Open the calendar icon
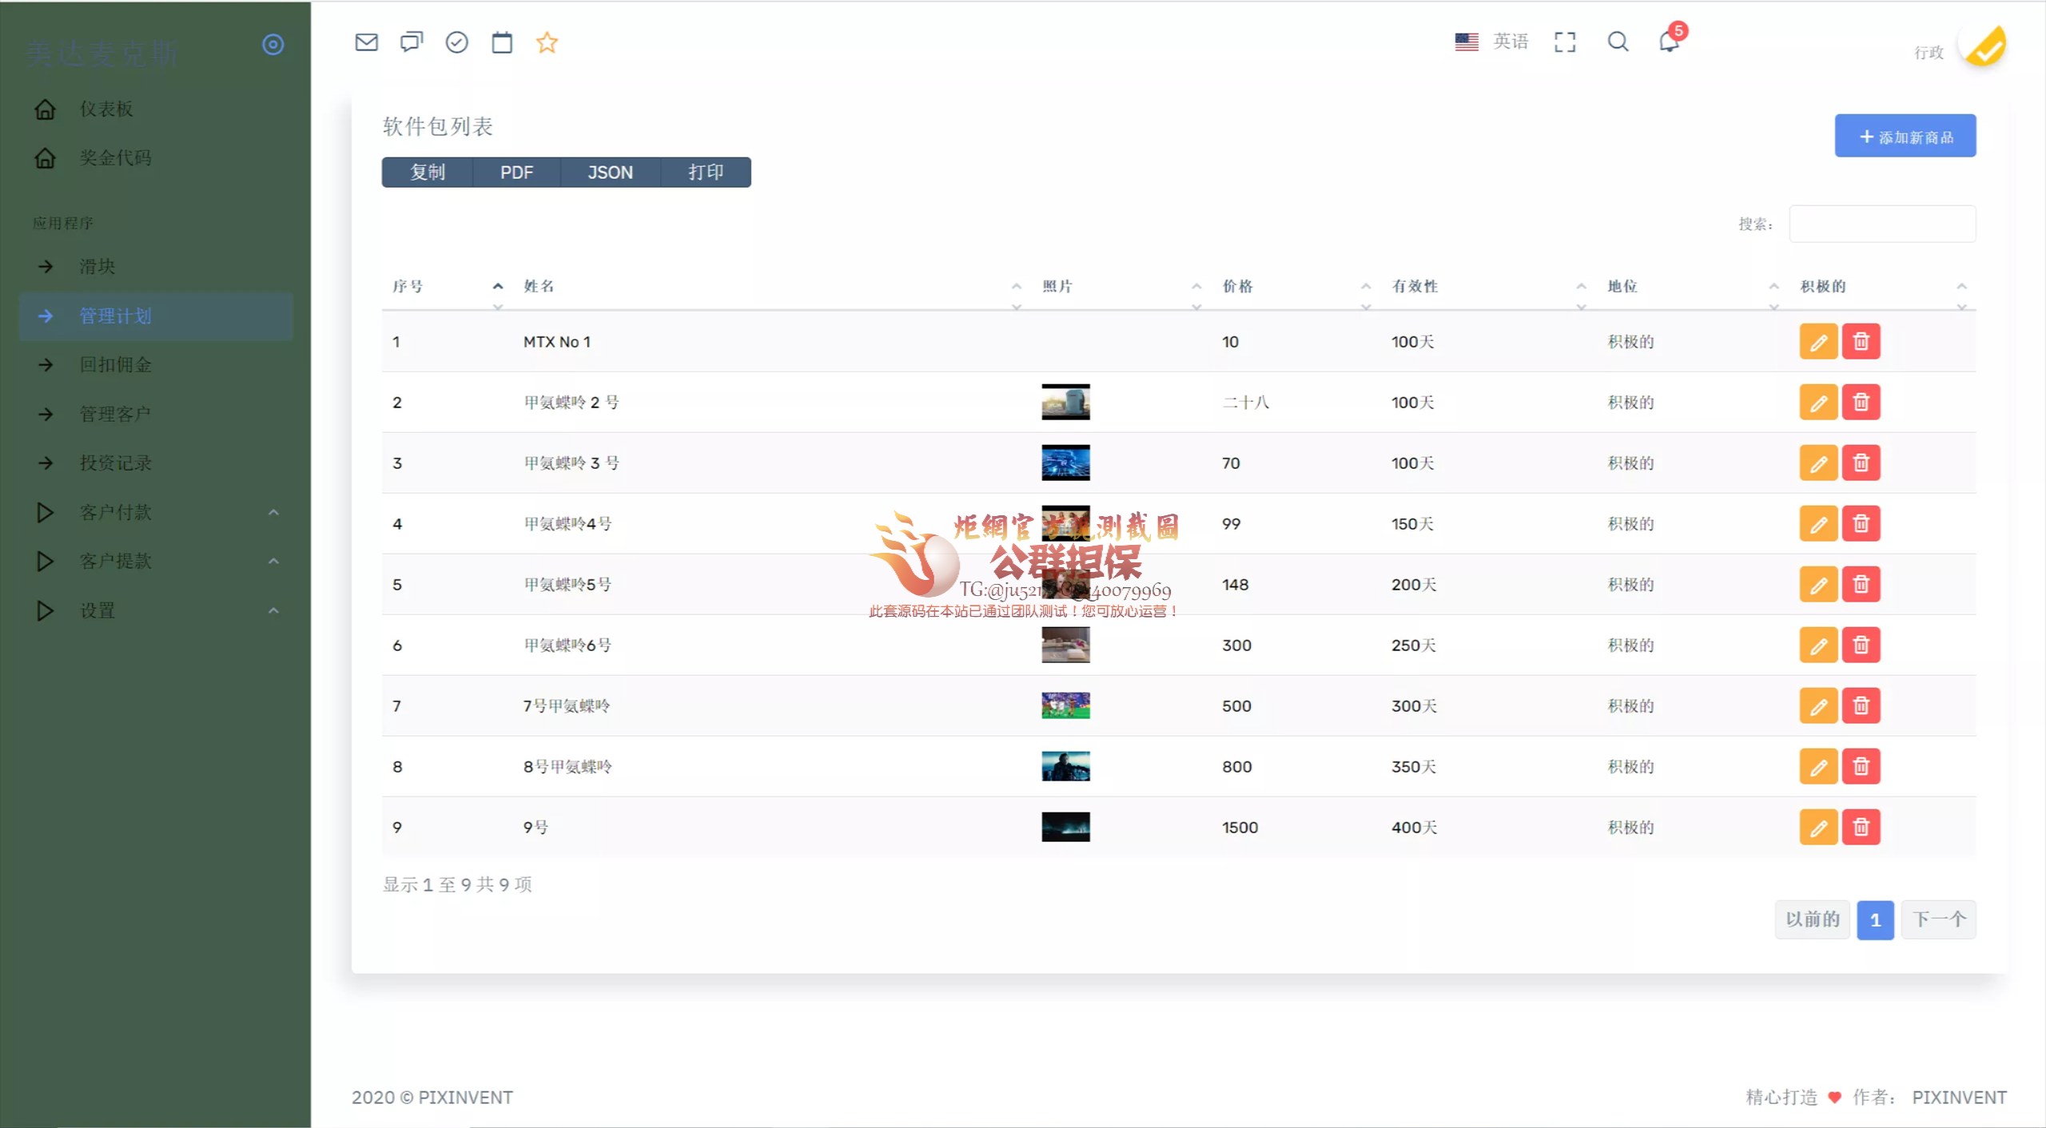 [503, 42]
